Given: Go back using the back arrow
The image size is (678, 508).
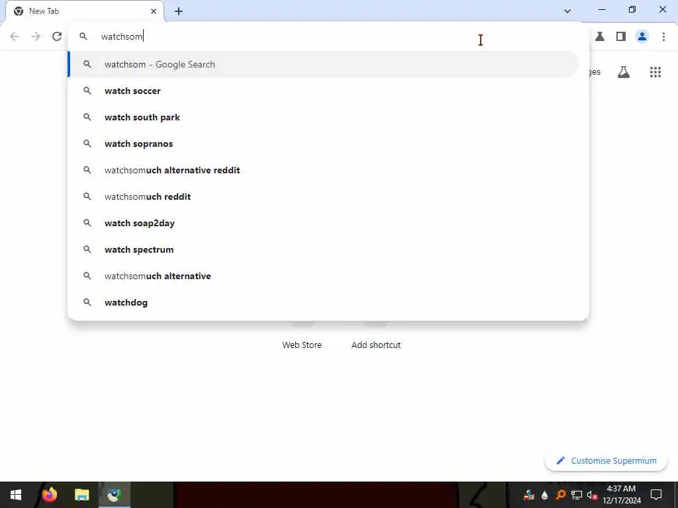Looking at the screenshot, I should [x=15, y=36].
